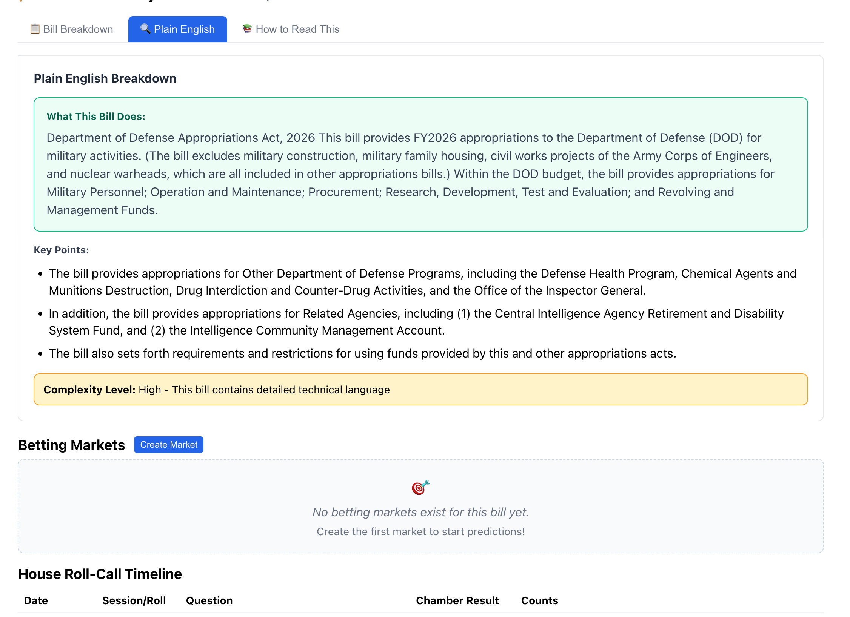This screenshot has width=850, height=617.
Task: Click the yellow Complexity Level banner
Action: 420,390
